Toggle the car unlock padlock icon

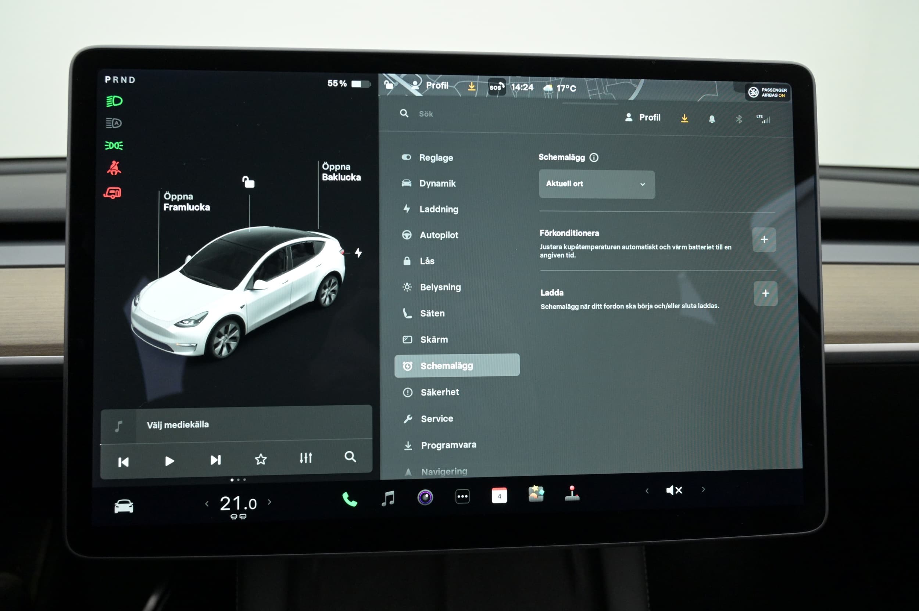coord(248,182)
